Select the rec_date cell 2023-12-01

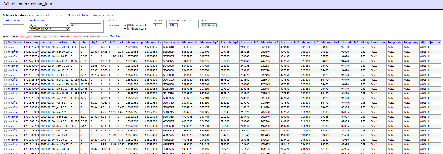(x=48, y=135)
